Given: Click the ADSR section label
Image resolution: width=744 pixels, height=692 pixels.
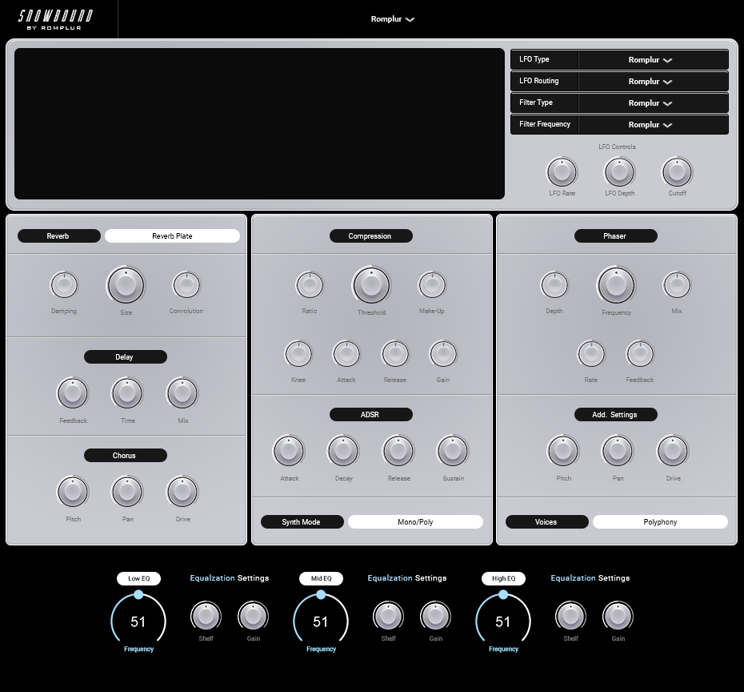Looking at the screenshot, I should (x=371, y=415).
